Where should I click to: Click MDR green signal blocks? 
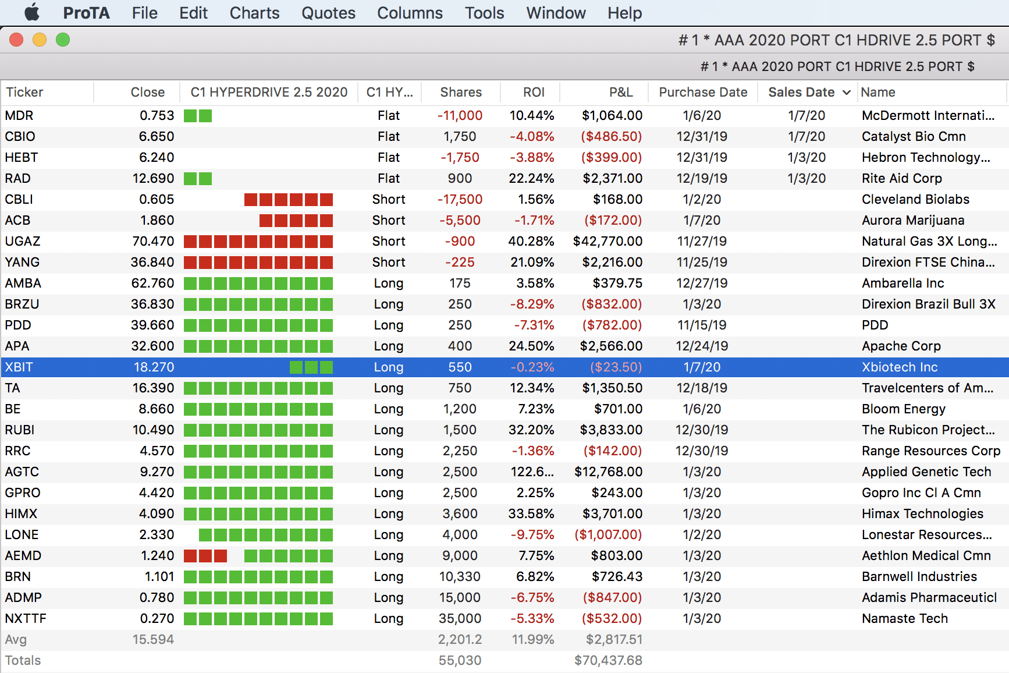click(x=198, y=115)
